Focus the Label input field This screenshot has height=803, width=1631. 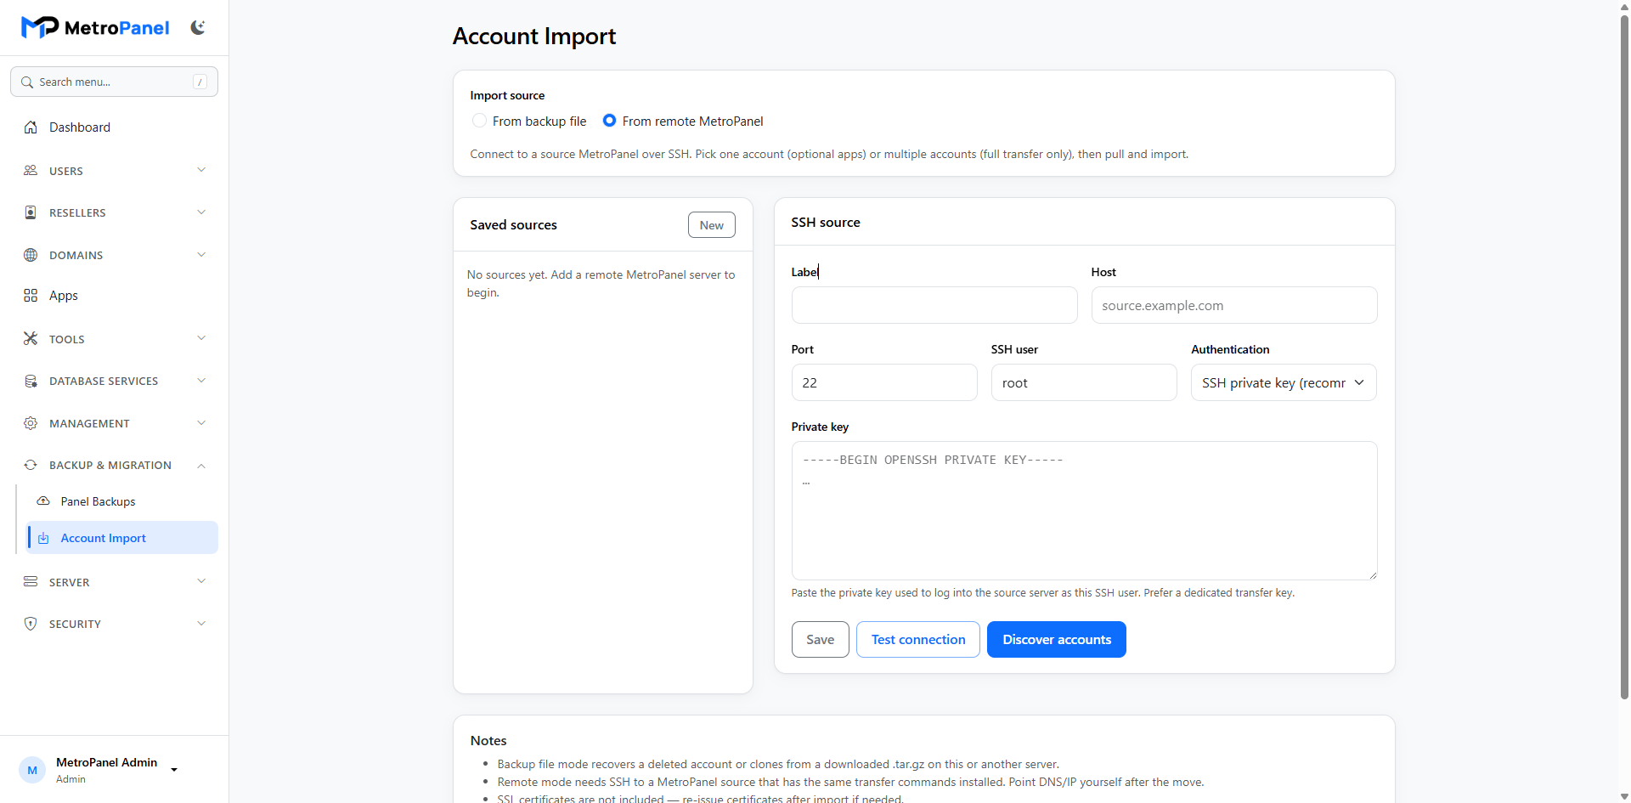[934, 305]
